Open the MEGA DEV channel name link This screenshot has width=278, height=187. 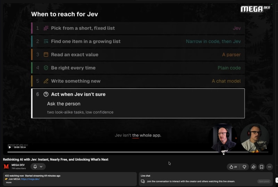[x=18, y=165]
